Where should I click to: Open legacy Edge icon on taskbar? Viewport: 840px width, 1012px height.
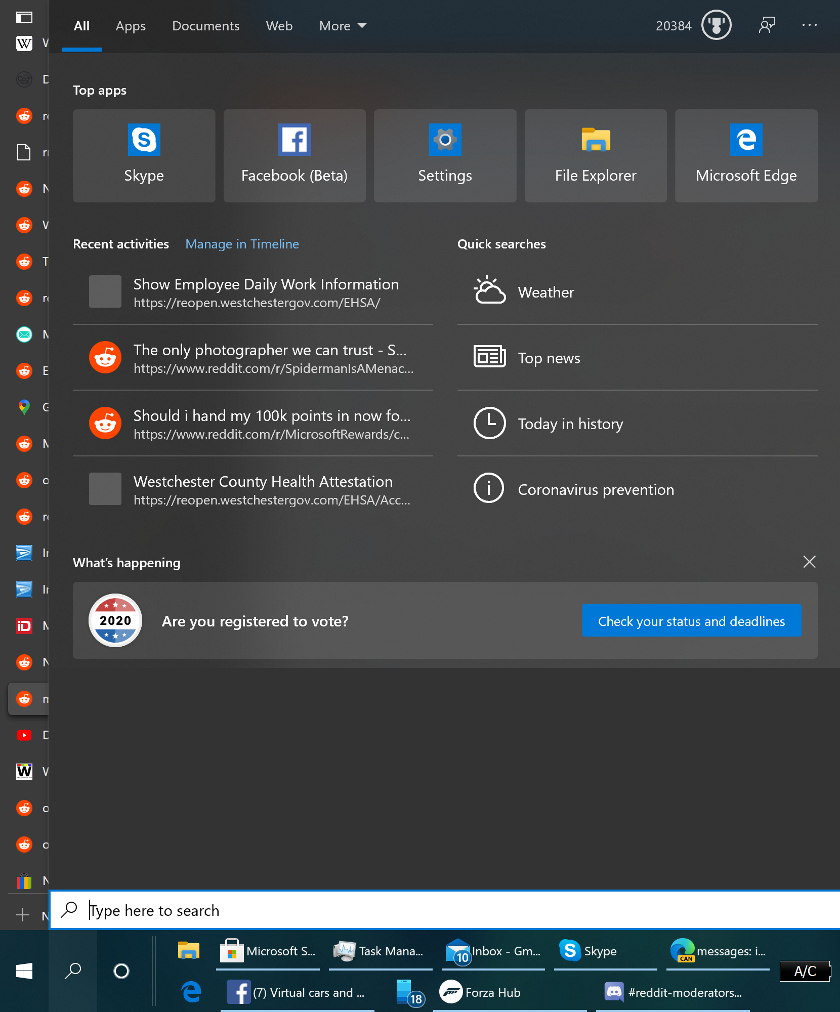(191, 992)
